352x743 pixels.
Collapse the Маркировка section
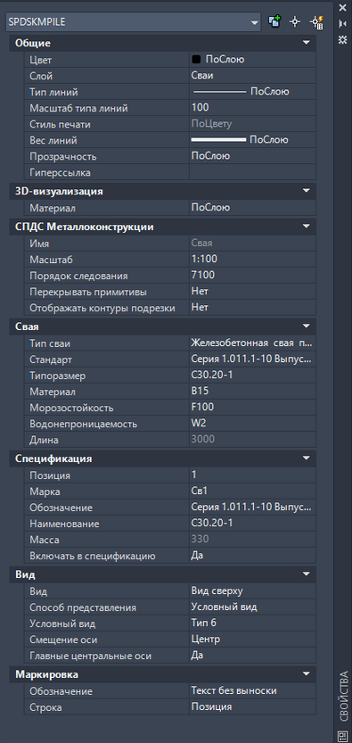tap(307, 673)
